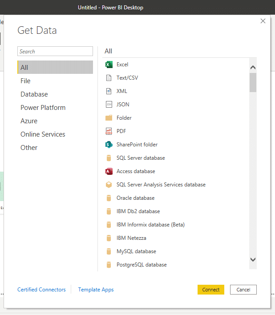275x315 pixels.
Task: Click the yellow Folder icon
Action: [109, 118]
